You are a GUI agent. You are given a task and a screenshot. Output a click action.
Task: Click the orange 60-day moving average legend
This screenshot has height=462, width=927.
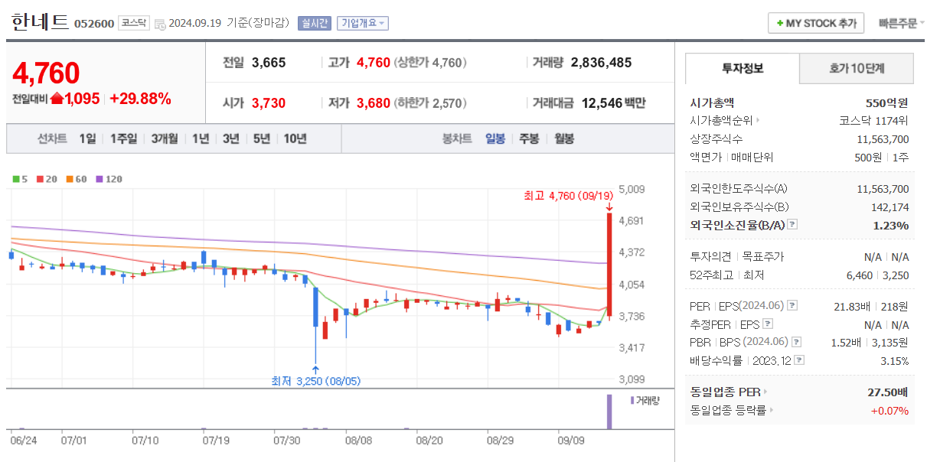click(77, 179)
